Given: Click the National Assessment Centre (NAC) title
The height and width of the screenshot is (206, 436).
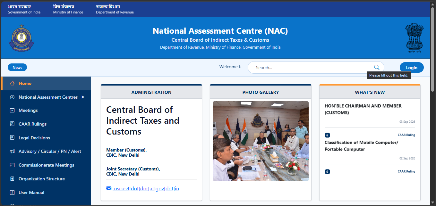Looking at the screenshot, I should [220, 31].
